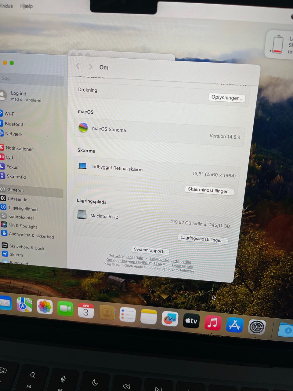Click the Oplysninger... button for Dækning
The image size is (293, 391).
(x=227, y=98)
